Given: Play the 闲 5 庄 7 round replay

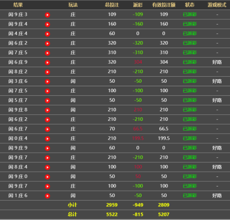Looking at the screenshot, I should pyautogui.click(x=48, y=101).
